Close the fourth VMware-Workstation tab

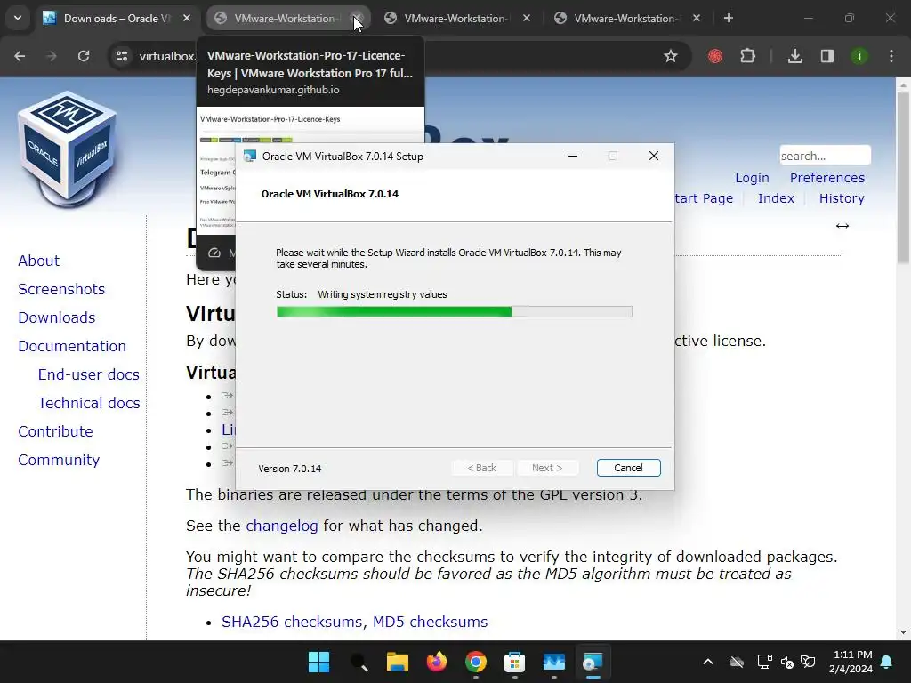[x=697, y=18]
